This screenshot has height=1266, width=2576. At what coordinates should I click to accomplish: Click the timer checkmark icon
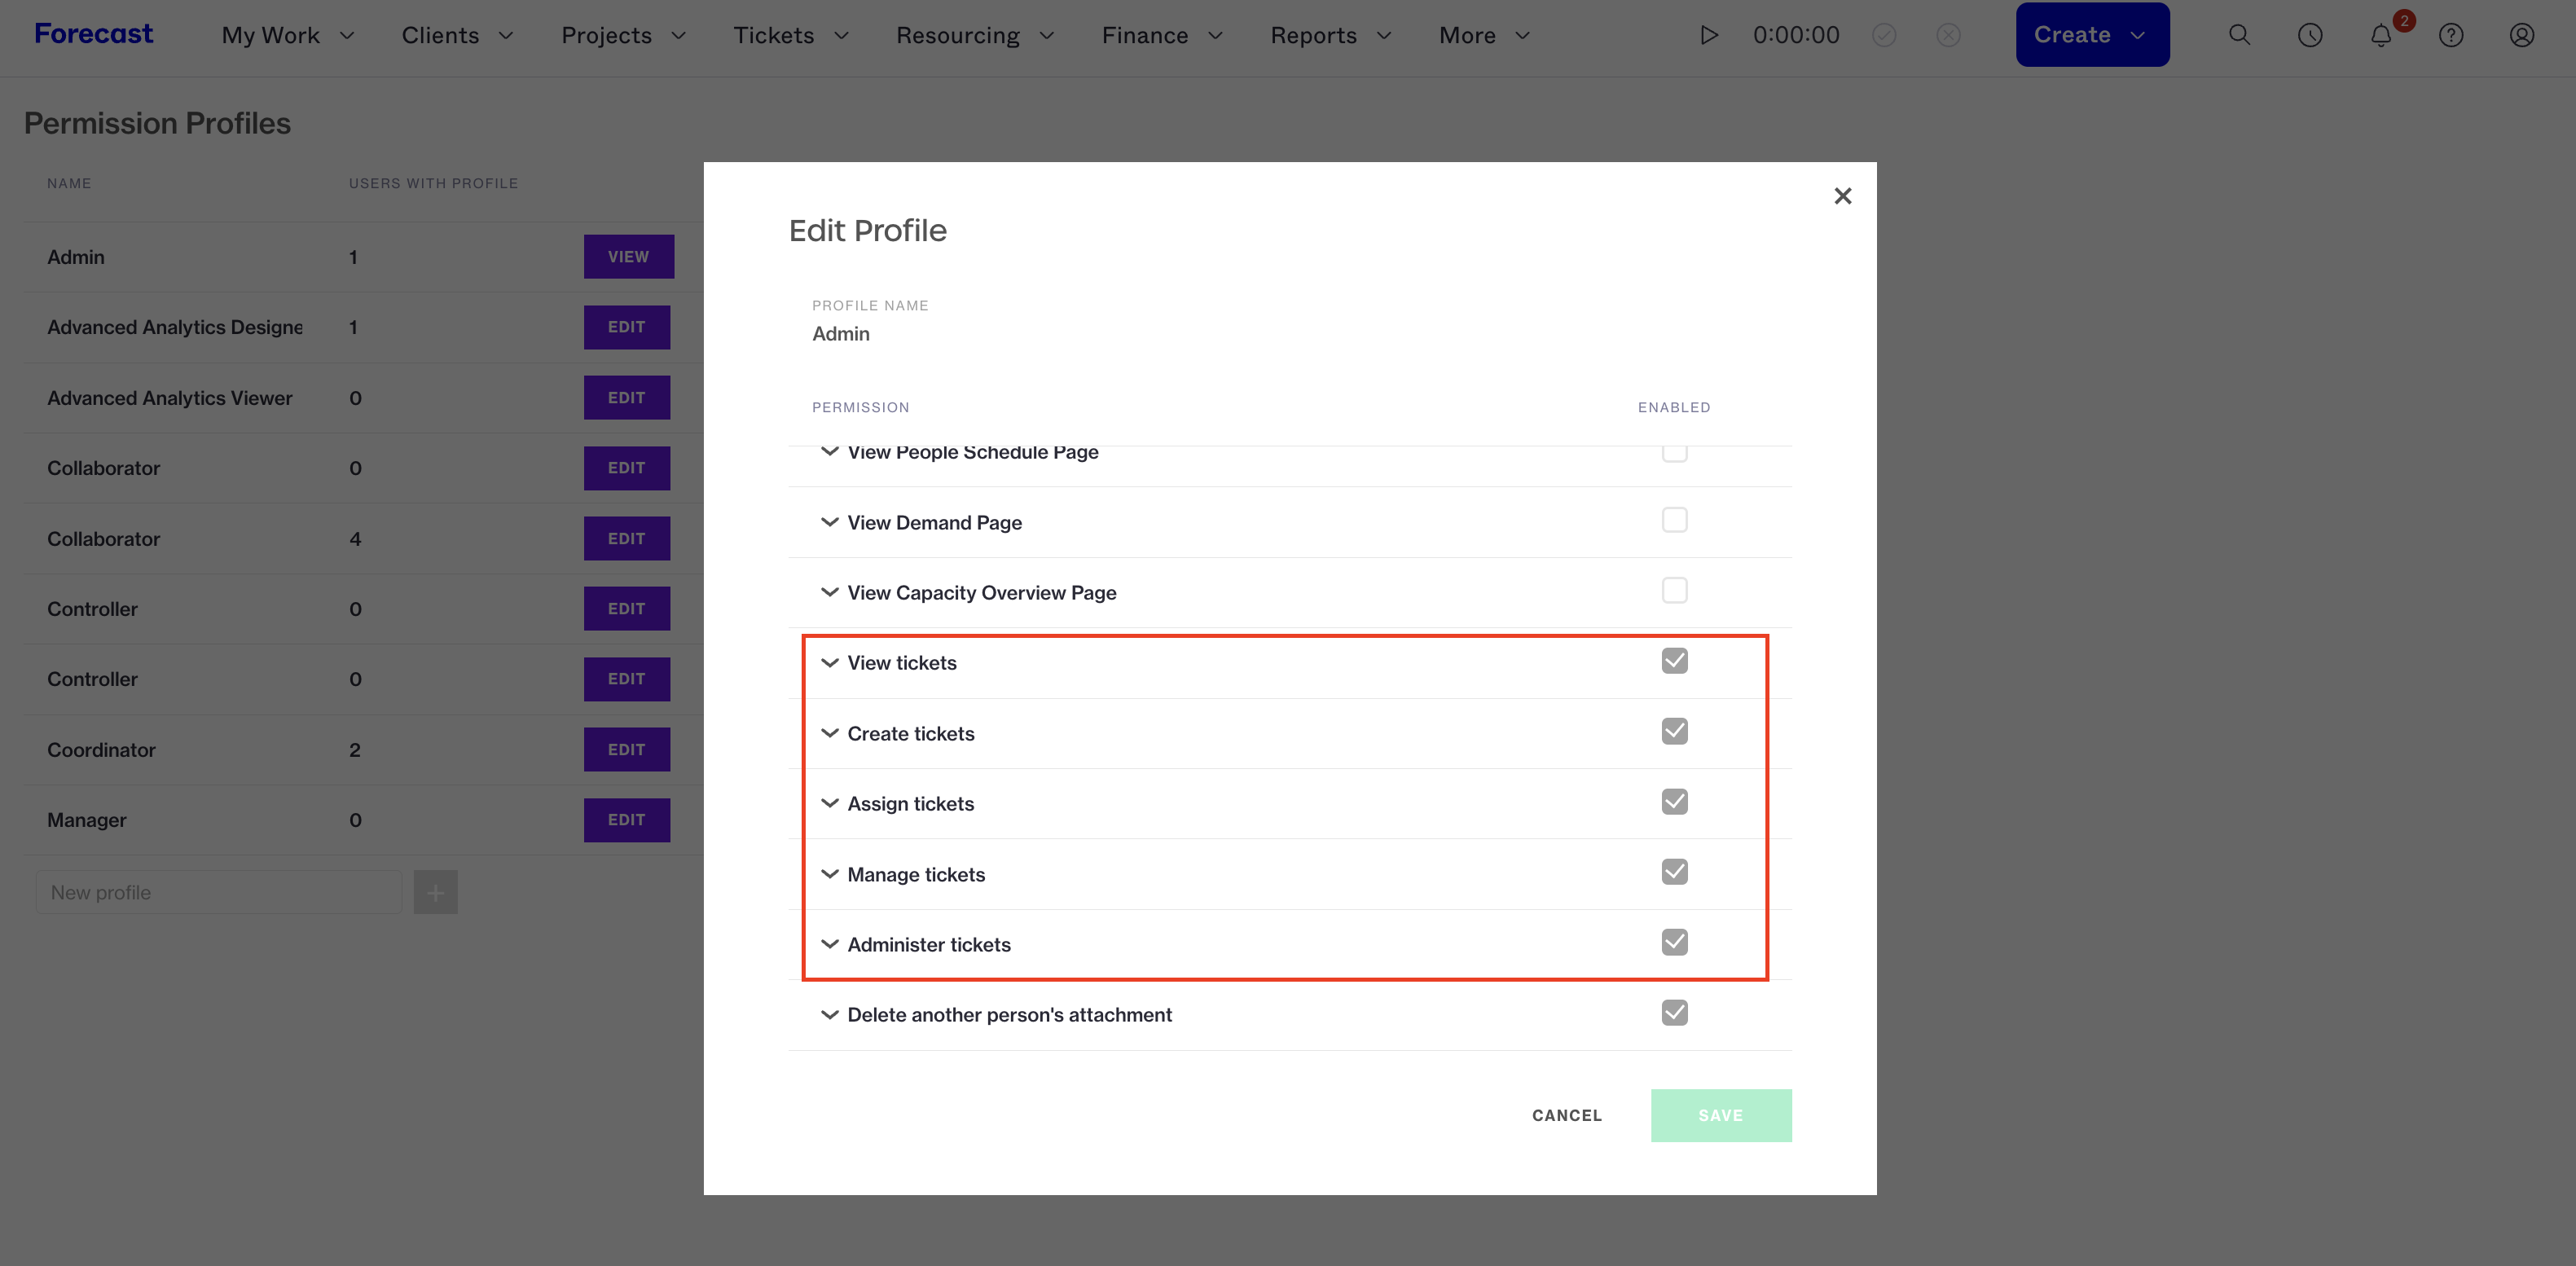pyautogui.click(x=1884, y=35)
